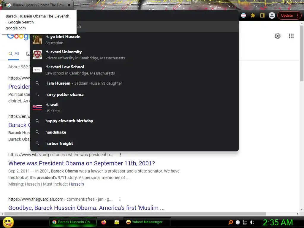
Task: Open the Google apps grid
Action: [291, 36]
